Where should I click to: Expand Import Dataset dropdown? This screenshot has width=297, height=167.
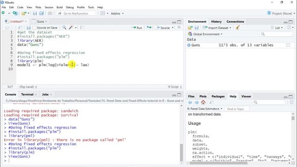(x=217, y=28)
